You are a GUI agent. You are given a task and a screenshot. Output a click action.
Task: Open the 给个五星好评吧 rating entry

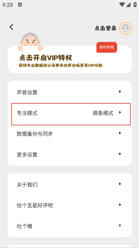69,205
